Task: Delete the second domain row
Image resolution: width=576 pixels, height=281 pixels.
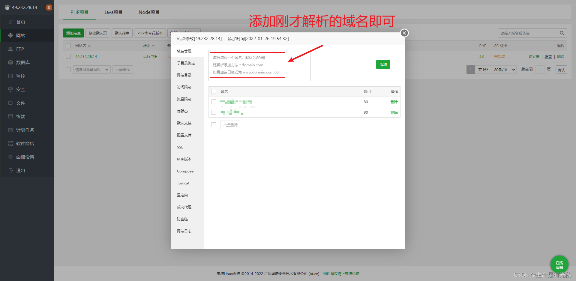Action: tap(394, 112)
